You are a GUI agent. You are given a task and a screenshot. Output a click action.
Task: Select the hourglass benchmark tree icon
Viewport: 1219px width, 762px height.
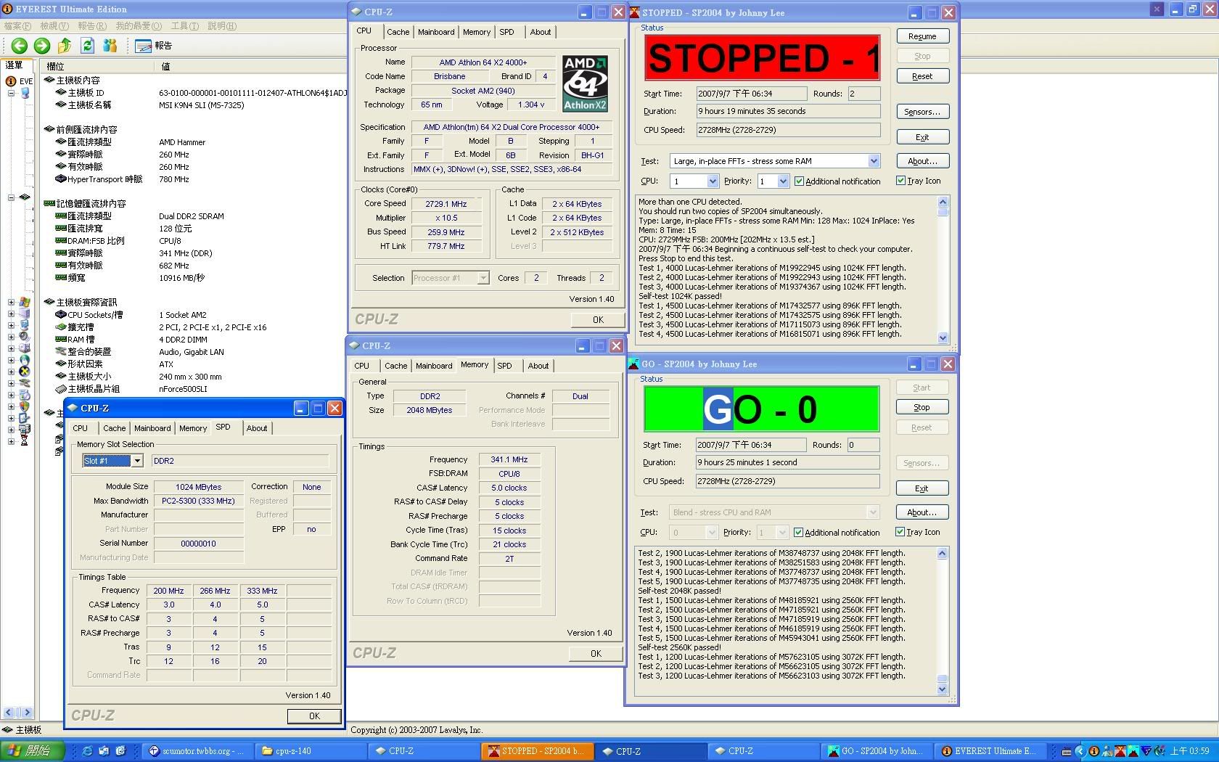pos(25,441)
